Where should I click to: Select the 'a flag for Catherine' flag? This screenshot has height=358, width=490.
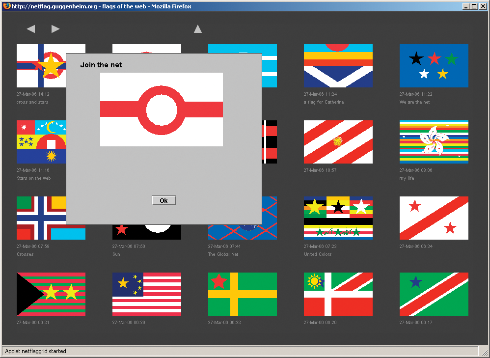[338, 65]
